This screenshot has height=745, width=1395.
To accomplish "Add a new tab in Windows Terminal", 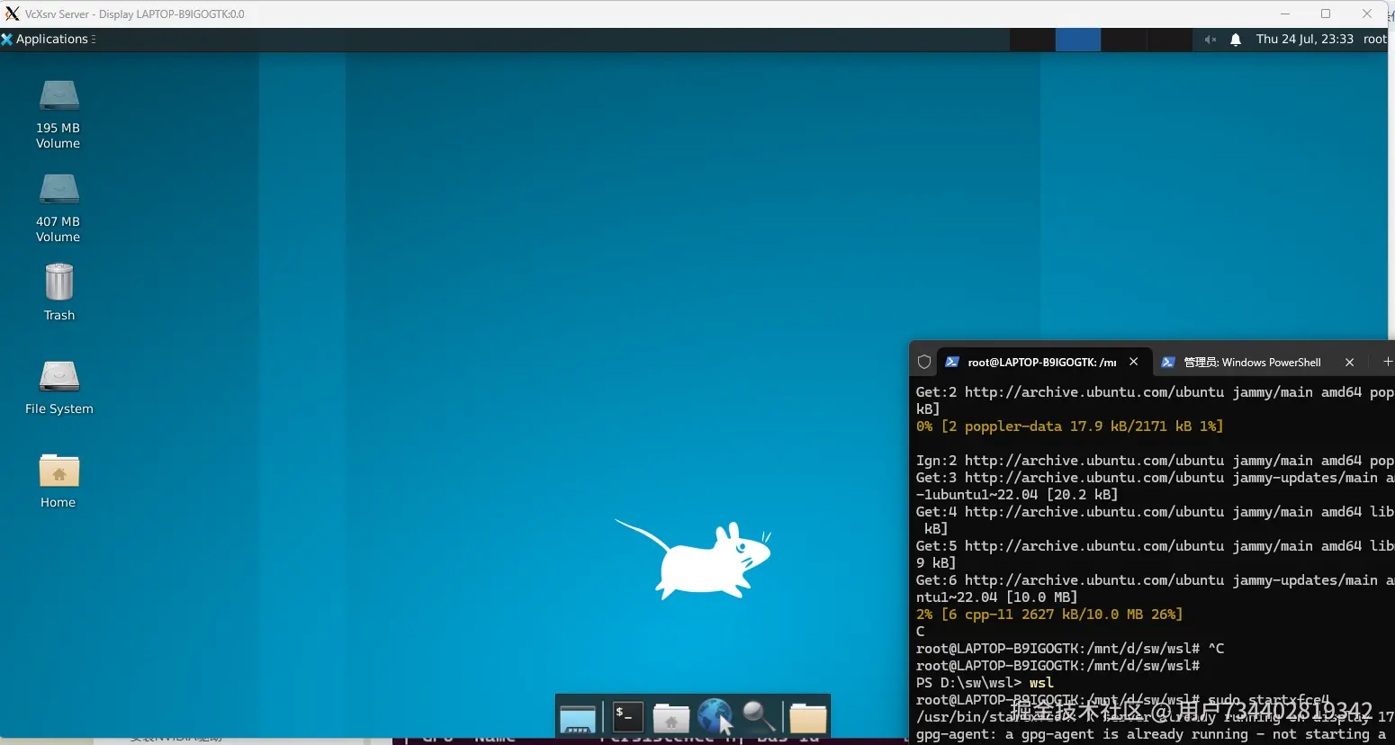I will [x=1387, y=362].
